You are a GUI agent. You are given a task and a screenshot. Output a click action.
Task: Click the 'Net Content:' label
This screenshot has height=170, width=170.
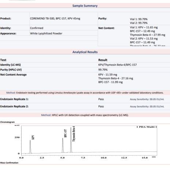click(x=106, y=28)
